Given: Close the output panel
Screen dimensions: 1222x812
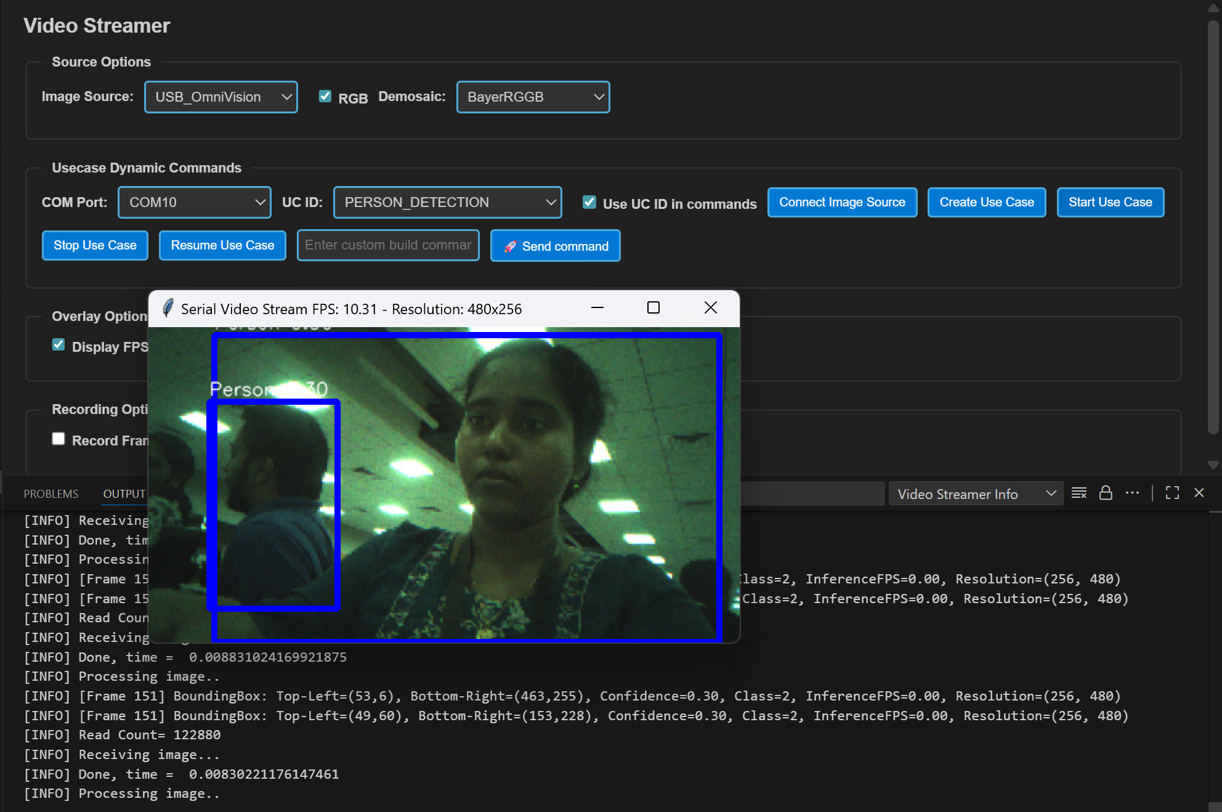Looking at the screenshot, I should pyautogui.click(x=1199, y=493).
